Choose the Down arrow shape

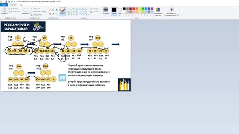[x=68, y=15]
